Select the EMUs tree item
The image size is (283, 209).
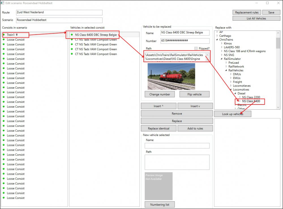pos(237,78)
